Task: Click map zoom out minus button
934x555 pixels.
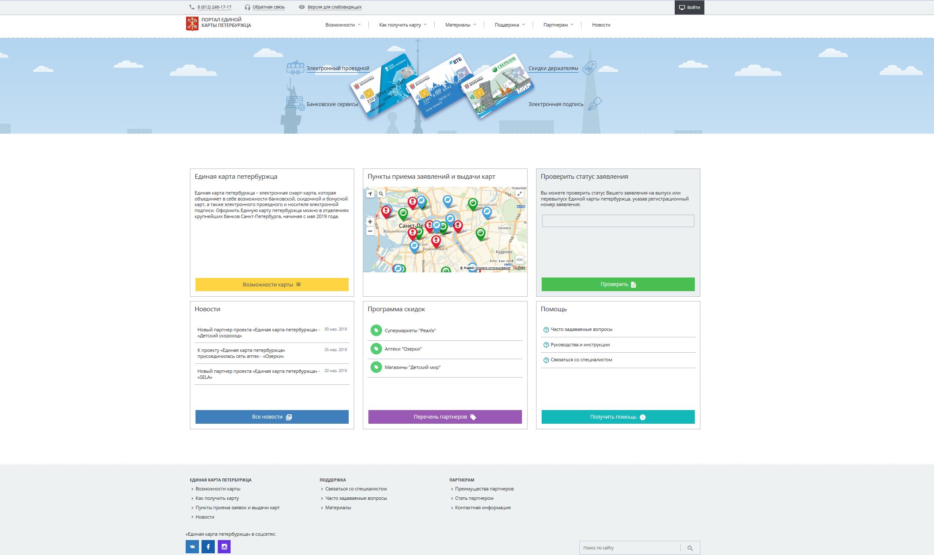Action: pyautogui.click(x=370, y=231)
